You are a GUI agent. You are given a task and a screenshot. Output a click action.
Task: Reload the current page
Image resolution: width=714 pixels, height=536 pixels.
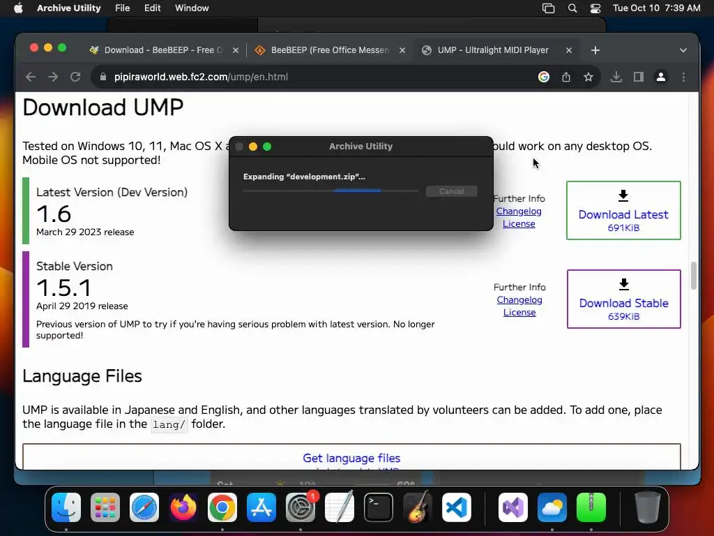[75, 77]
